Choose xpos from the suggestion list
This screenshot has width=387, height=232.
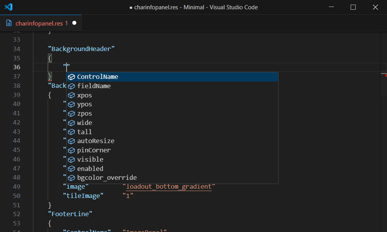(x=172, y=95)
